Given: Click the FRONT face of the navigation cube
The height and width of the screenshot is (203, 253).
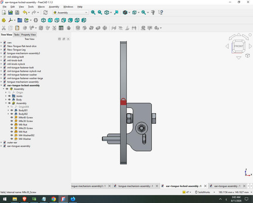Looking at the screenshot, I should pyautogui.click(x=239, y=46).
